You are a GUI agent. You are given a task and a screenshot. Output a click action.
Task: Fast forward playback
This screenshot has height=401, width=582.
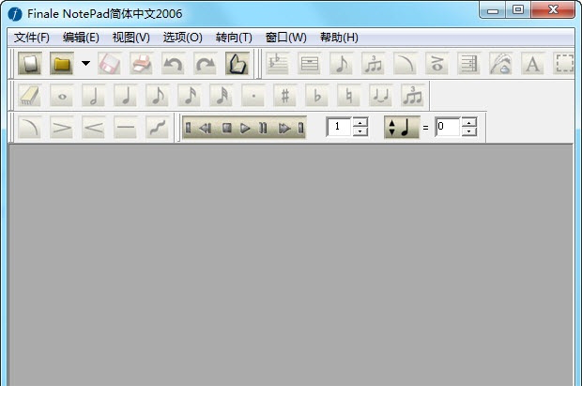coord(283,128)
